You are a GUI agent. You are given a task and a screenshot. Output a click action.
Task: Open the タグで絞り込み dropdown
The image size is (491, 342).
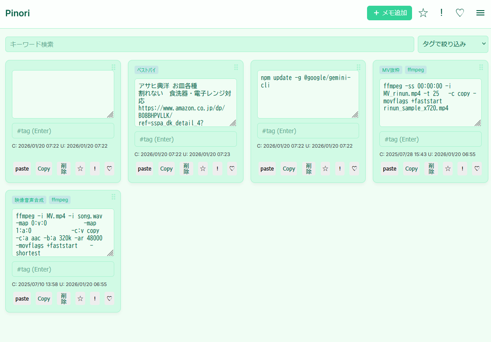pos(453,44)
